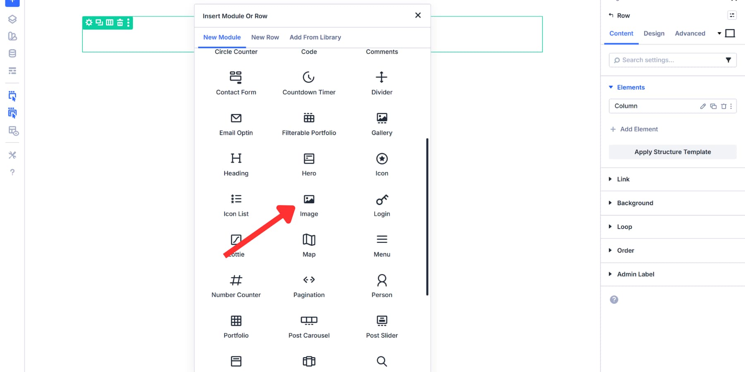Expand the Background section

tap(635, 203)
